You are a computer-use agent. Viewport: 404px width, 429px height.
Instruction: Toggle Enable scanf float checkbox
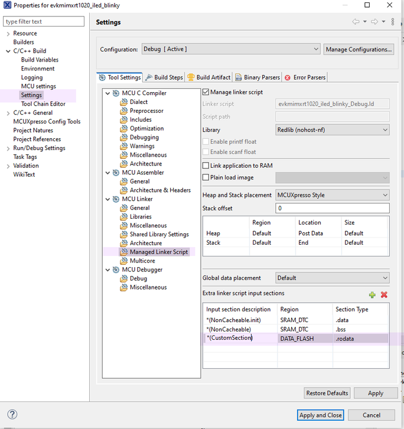206,152
